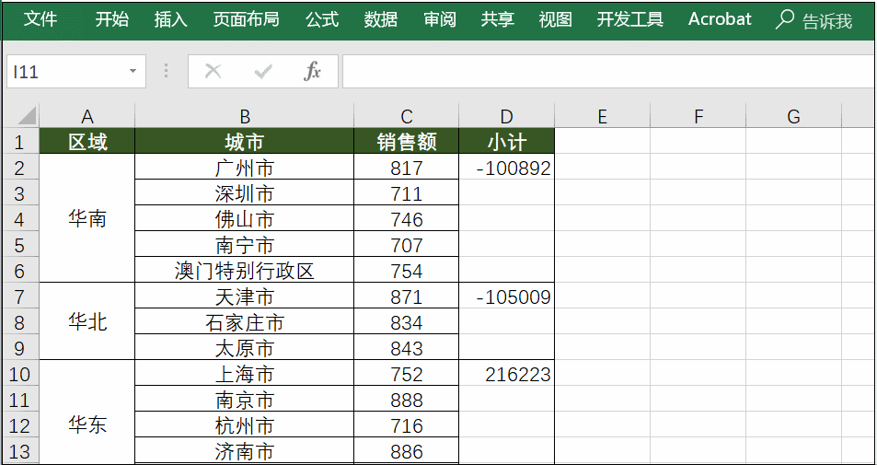Click the 上海市 cell
The image size is (877, 465).
(245, 374)
